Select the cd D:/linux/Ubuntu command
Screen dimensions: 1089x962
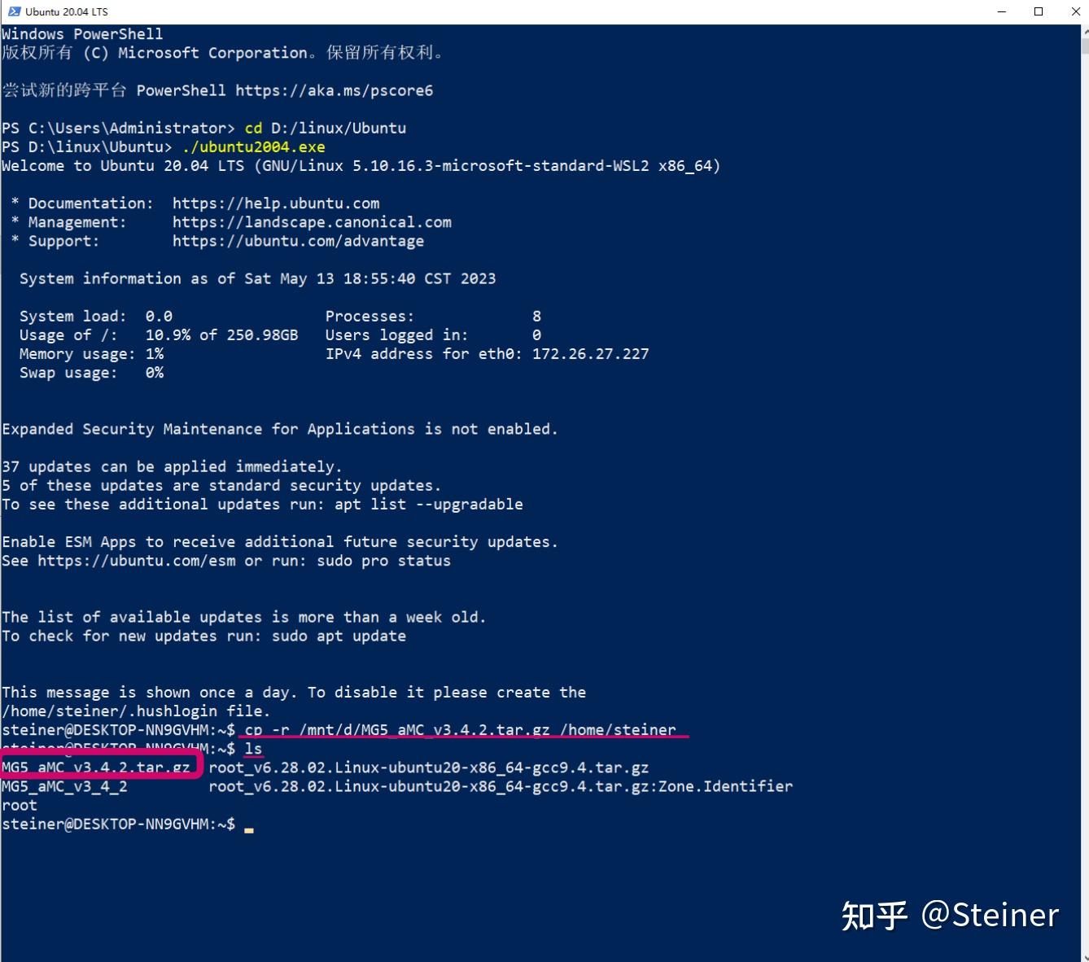pos(324,128)
